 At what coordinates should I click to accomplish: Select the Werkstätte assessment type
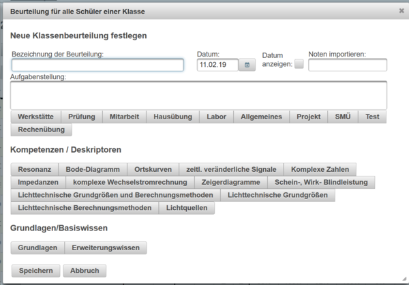[x=36, y=117]
